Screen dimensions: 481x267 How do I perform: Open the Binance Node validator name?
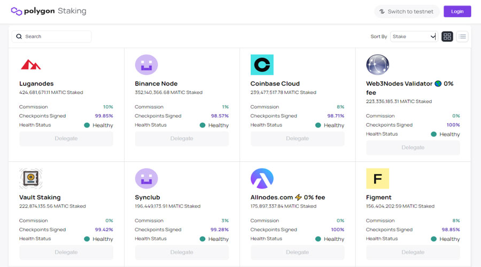(x=156, y=84)
